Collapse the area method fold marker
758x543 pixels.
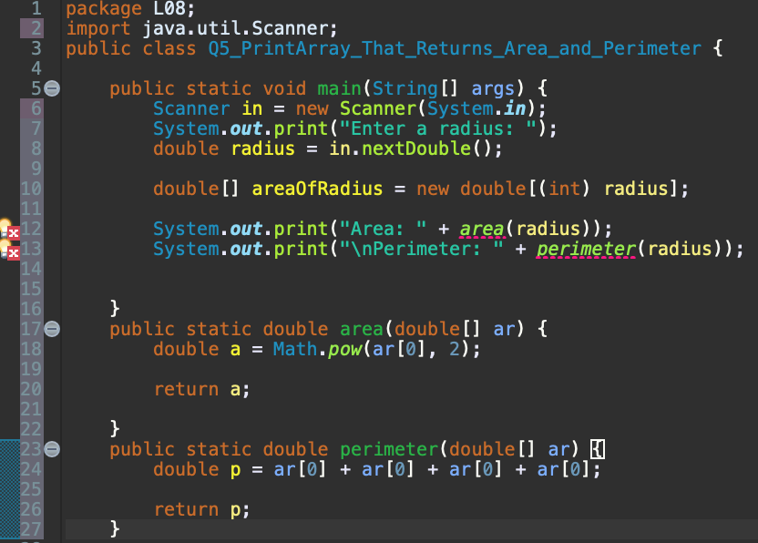[53, 329]
